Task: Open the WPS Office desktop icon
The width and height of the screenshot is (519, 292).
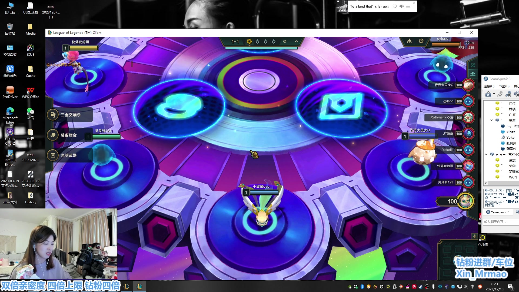Action: click(x=30, y=92)
